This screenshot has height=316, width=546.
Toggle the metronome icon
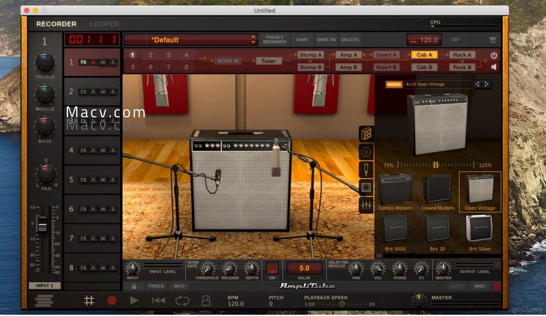(x=206, y=301)
